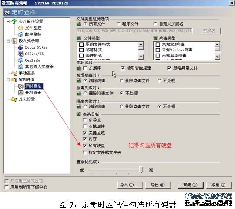Click the green umbrella 实时监控设置 icon
Image resolution: width=235 pixels, height=209 pixels.
click(14, 21)
